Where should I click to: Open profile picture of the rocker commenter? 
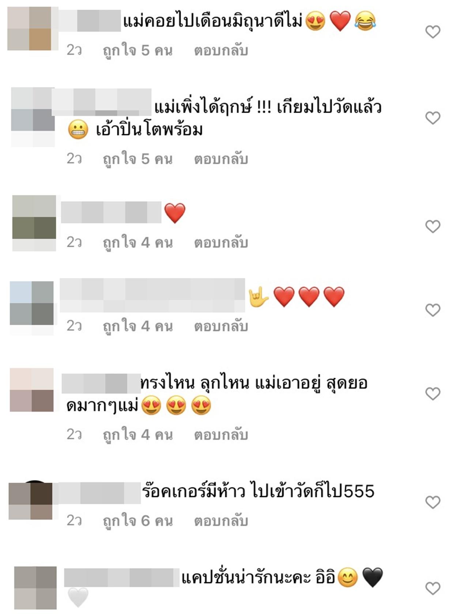pyautogui.click(x=31, y=501)
